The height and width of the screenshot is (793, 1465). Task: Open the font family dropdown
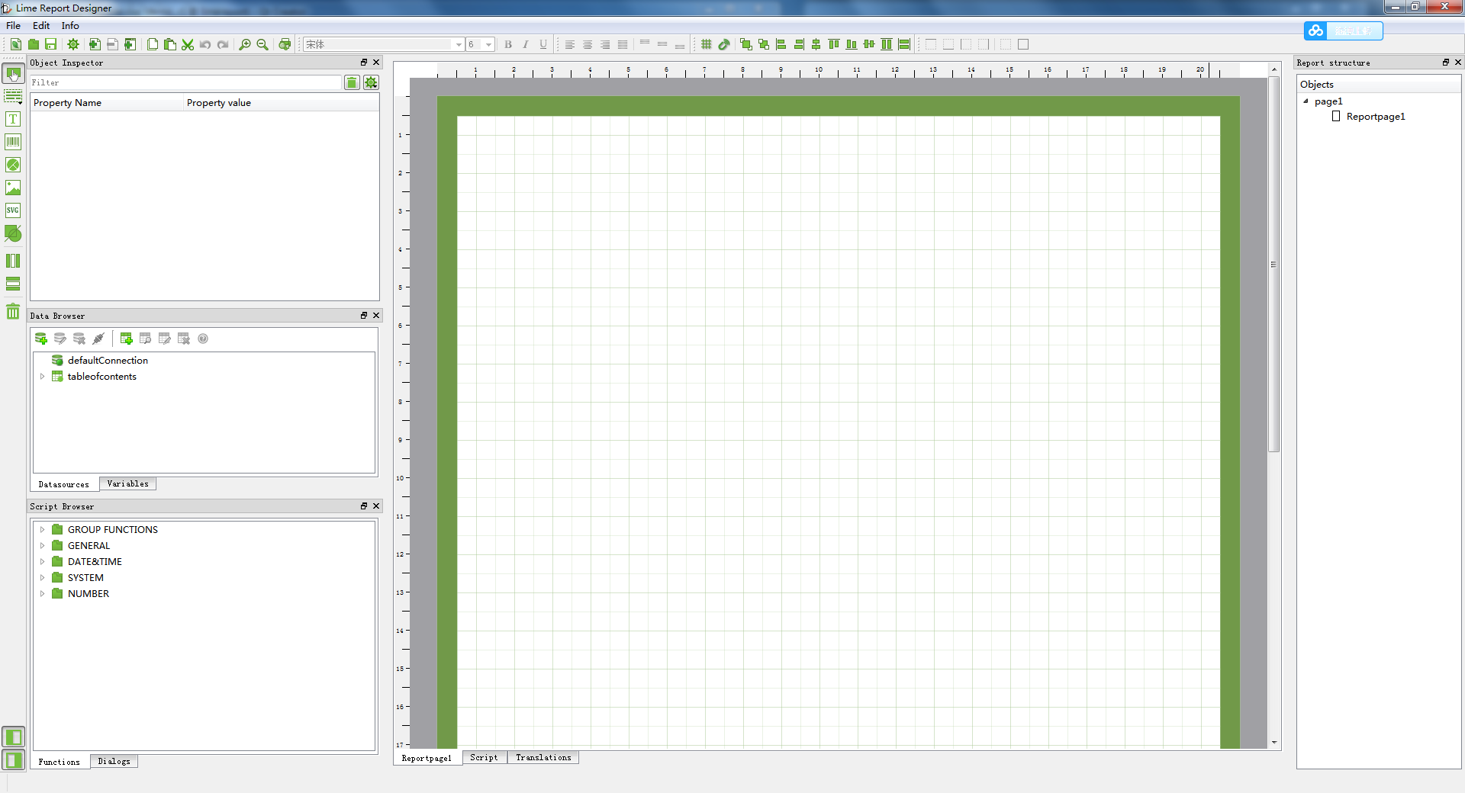[459, 44]
